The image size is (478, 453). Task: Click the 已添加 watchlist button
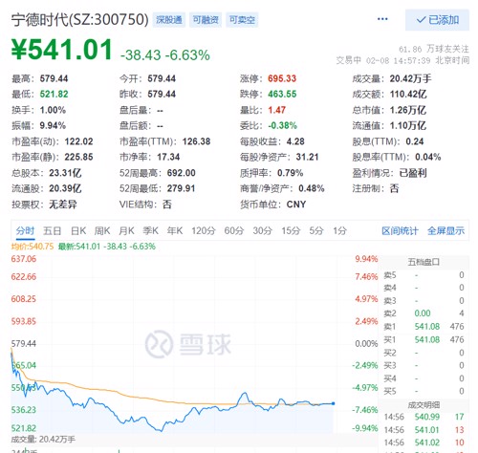[x=437, y=20]
